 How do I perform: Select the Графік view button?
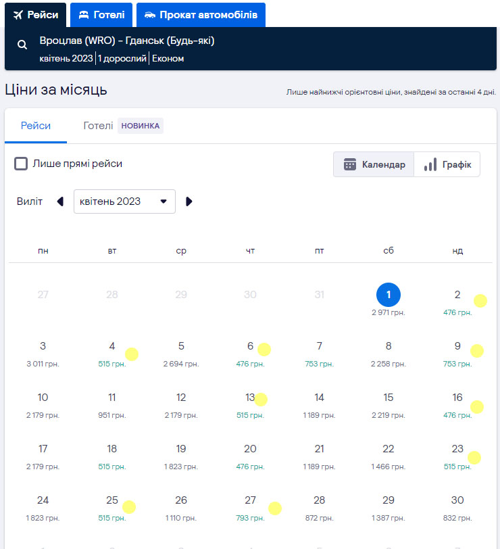click(447, 164)
